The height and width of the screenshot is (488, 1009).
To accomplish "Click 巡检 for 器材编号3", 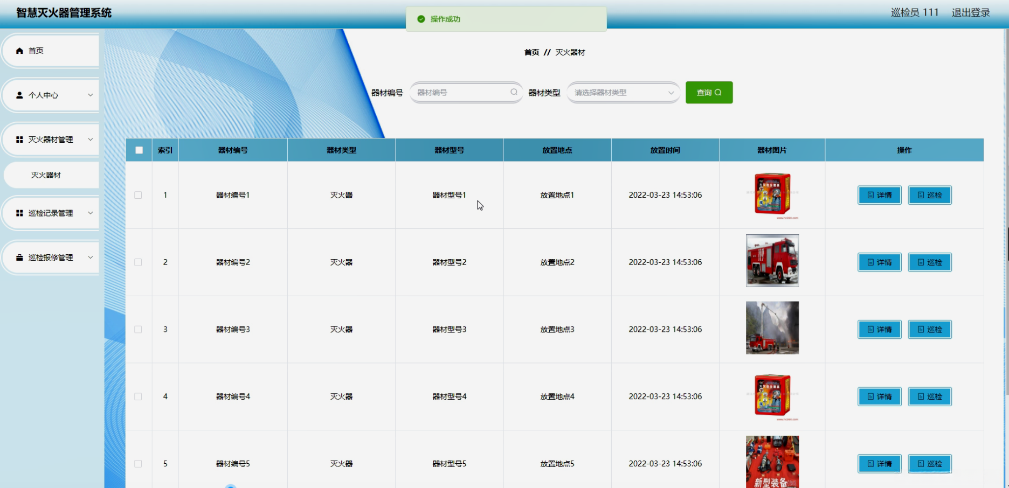I will click(930, 329).
